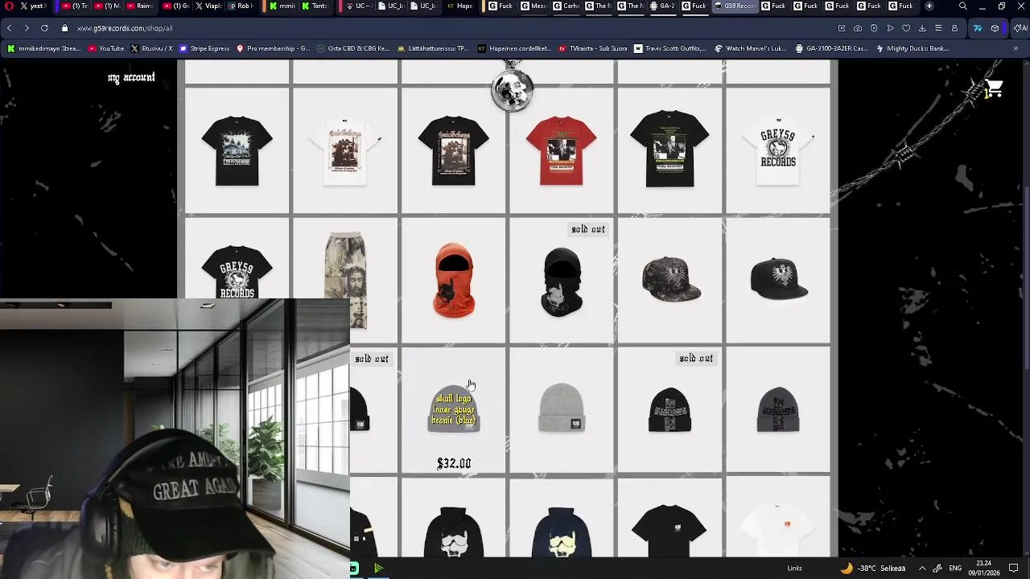Search open tabs with magnifier icon
Viewport: 1030px width, 579px height.
pos(963,6)
